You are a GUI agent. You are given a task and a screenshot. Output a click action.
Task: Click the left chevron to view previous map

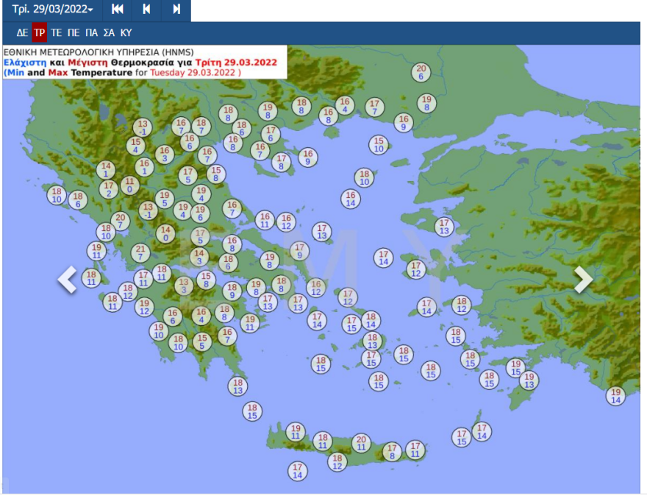click(68, 280)
